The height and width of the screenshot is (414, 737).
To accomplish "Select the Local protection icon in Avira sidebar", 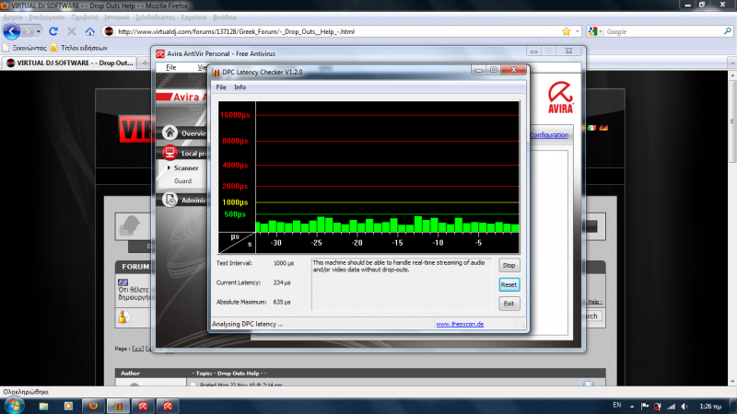I will click(170, 153).
